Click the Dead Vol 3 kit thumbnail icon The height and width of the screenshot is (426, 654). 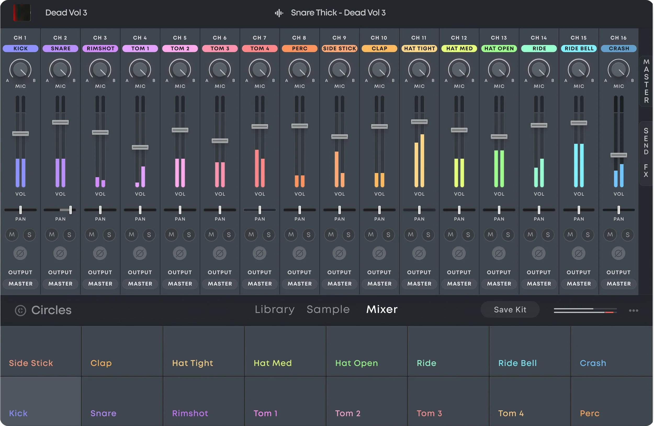point(22,13)
